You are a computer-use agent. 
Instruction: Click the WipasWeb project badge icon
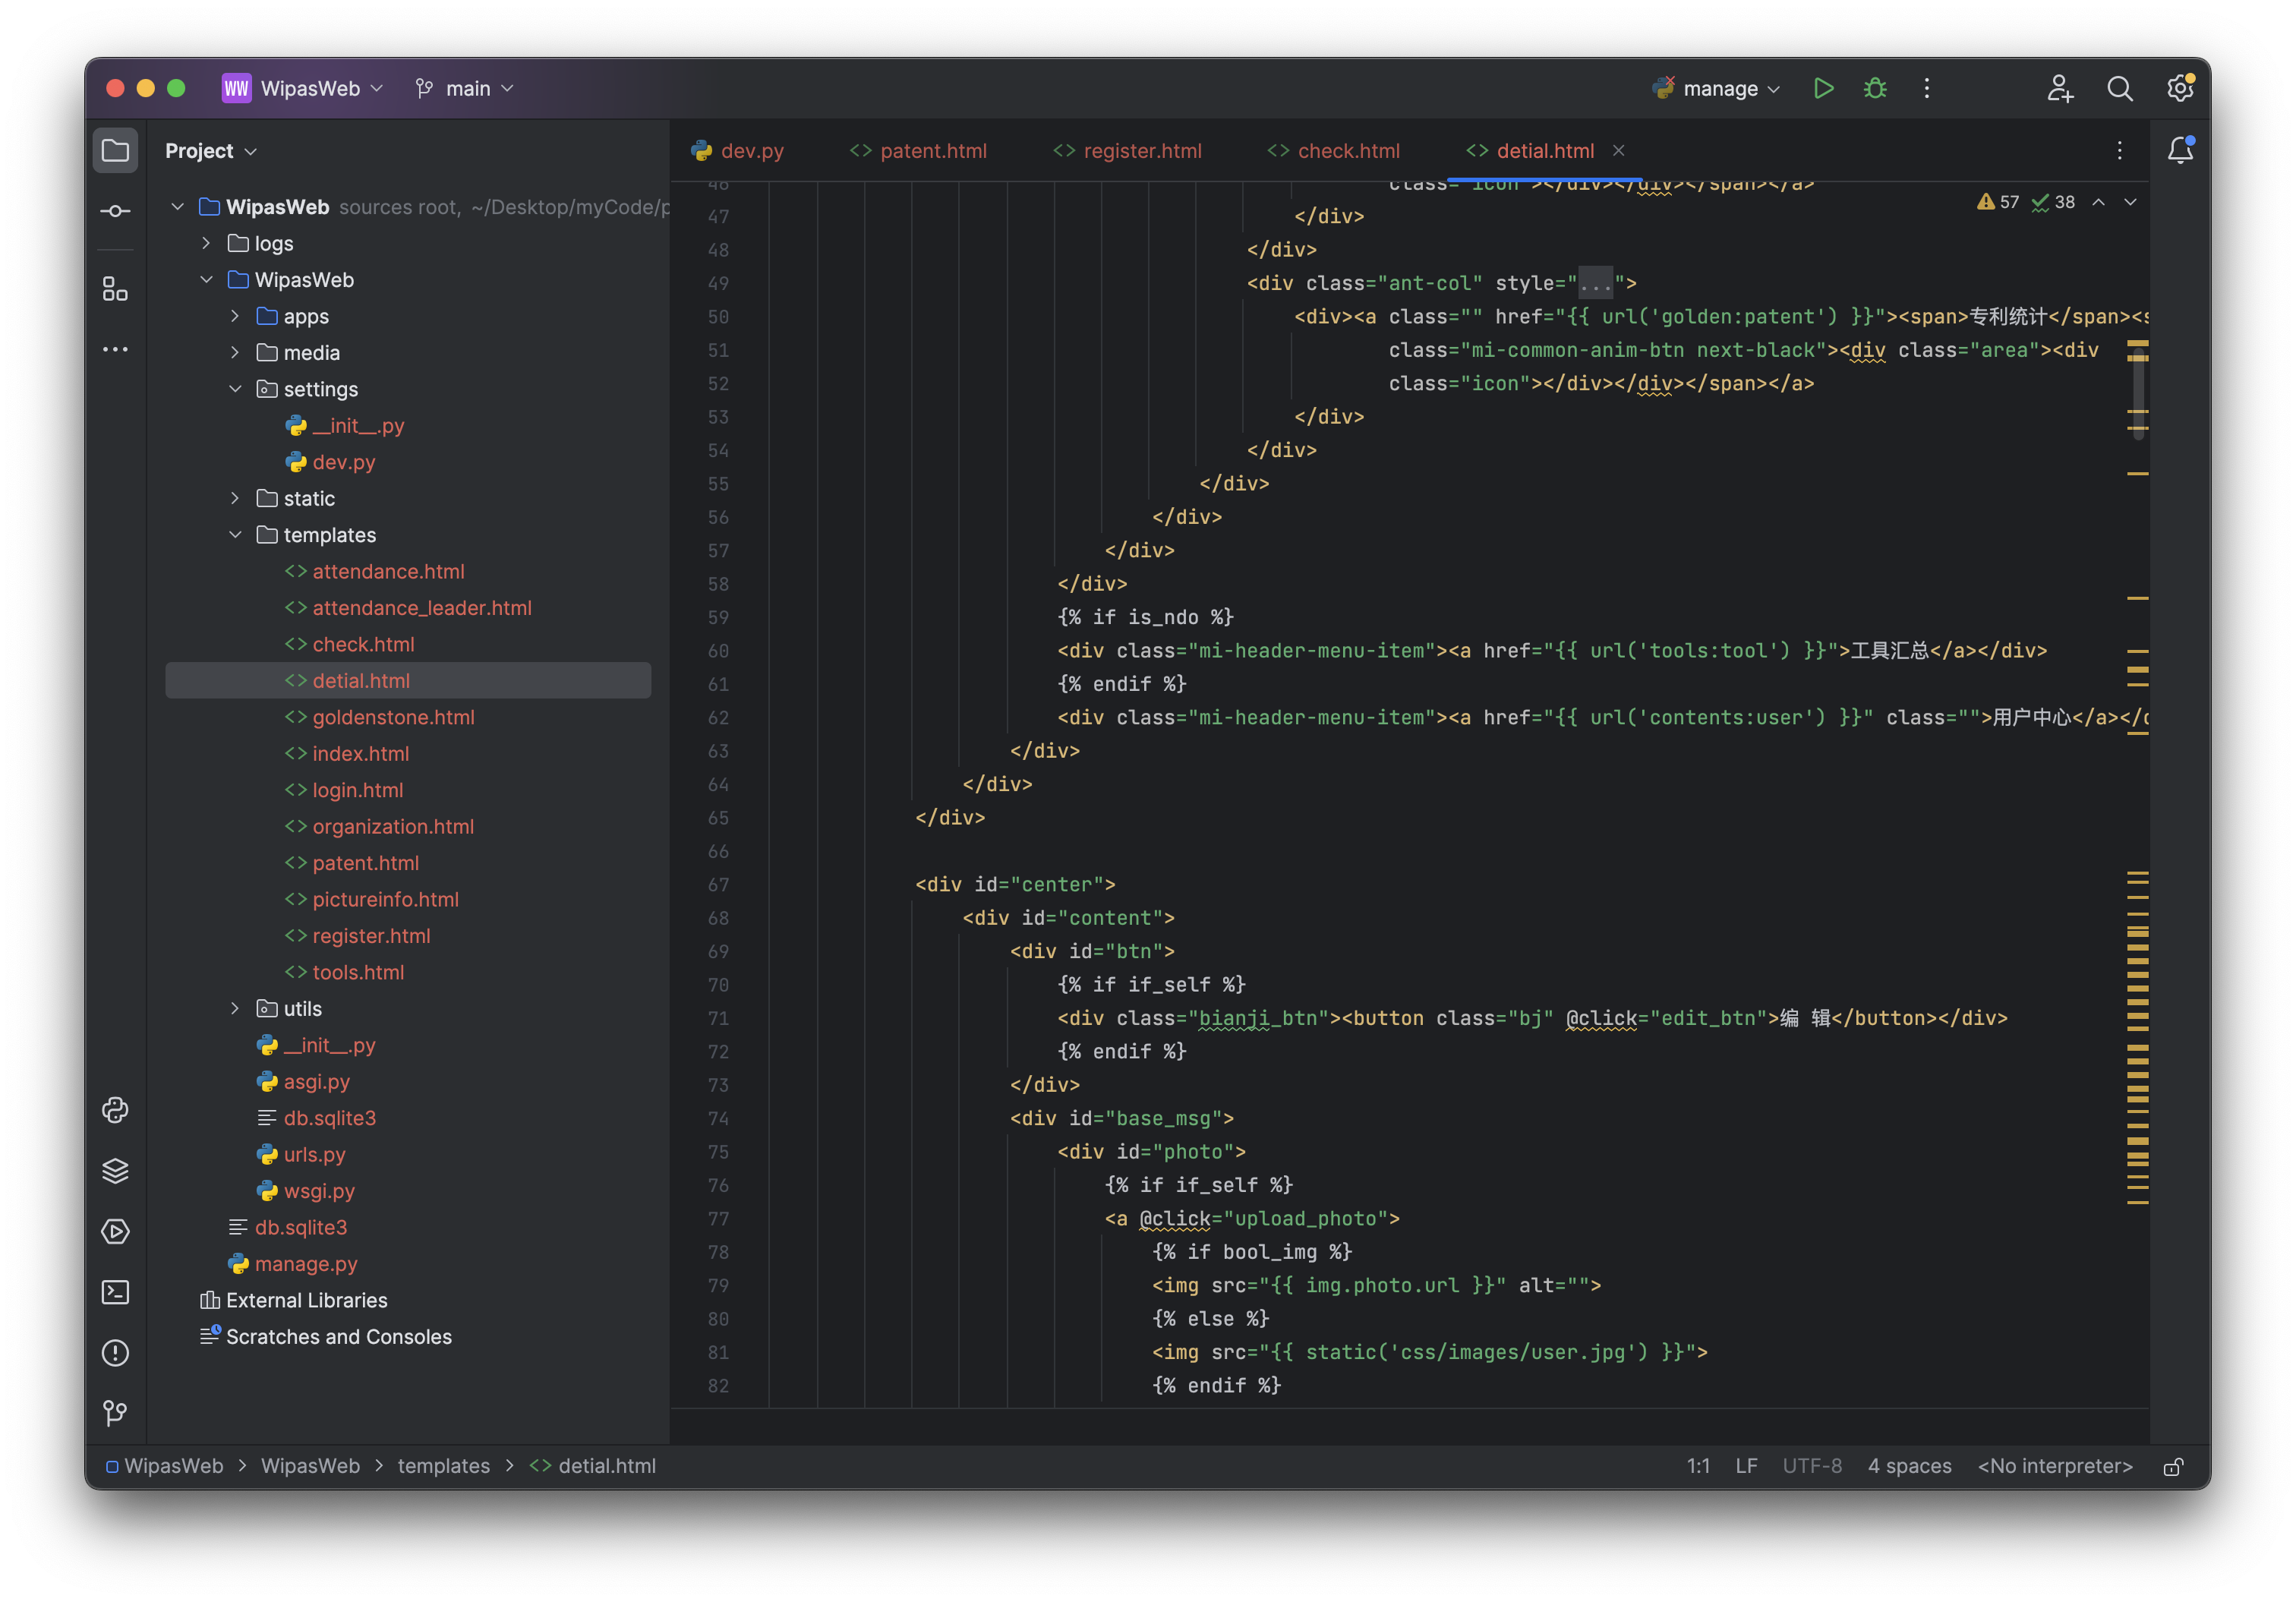(x=236, y=88)
